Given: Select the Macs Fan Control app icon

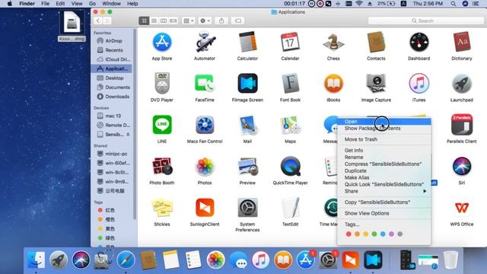Looking at the screenshot, I should (x=205, y=125).
